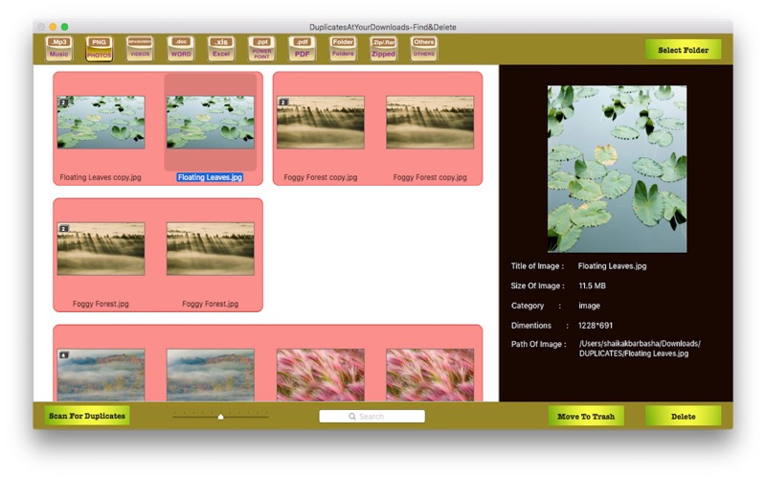Image resolution: width=766 pixels, height=479 pixels.
Task: Select the PNG Photos category icon
Action: click(100, 49)
